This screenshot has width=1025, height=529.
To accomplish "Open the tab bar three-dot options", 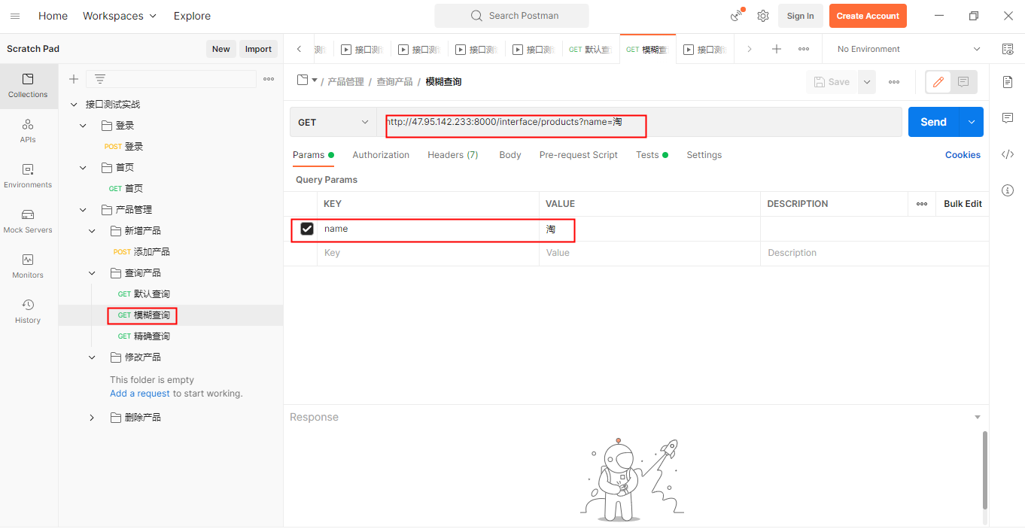I will (804, 49).
